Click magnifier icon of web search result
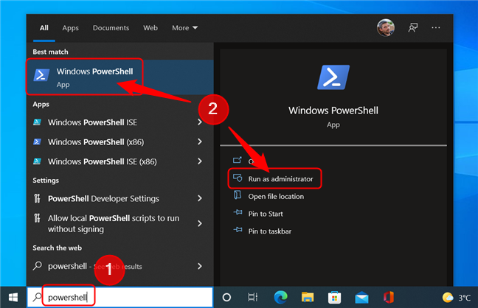 (37, 266)
